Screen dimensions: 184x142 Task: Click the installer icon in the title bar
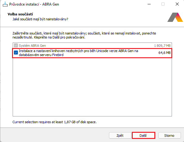pos(5,4)
